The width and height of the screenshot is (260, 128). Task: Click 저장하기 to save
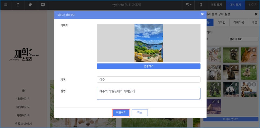(x=216, y=5)
